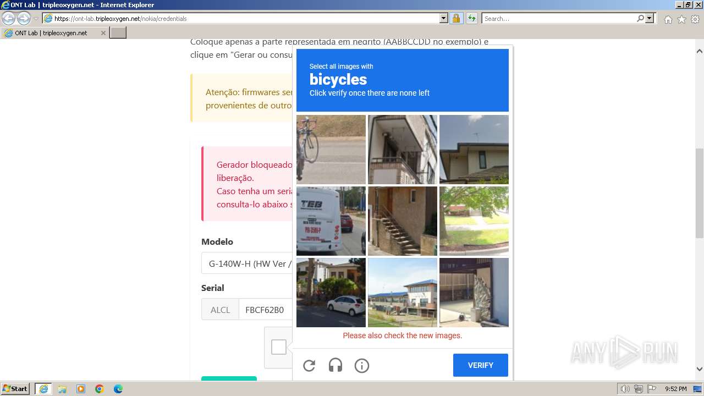Reload a new captcha challenge
The width and height of the screenshot is (704, 396).
point(309,366)
